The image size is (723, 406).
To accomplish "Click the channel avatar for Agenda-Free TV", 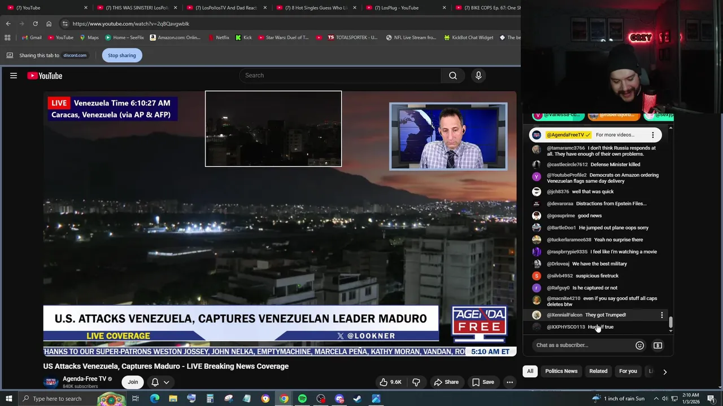I will click(50, 382).
